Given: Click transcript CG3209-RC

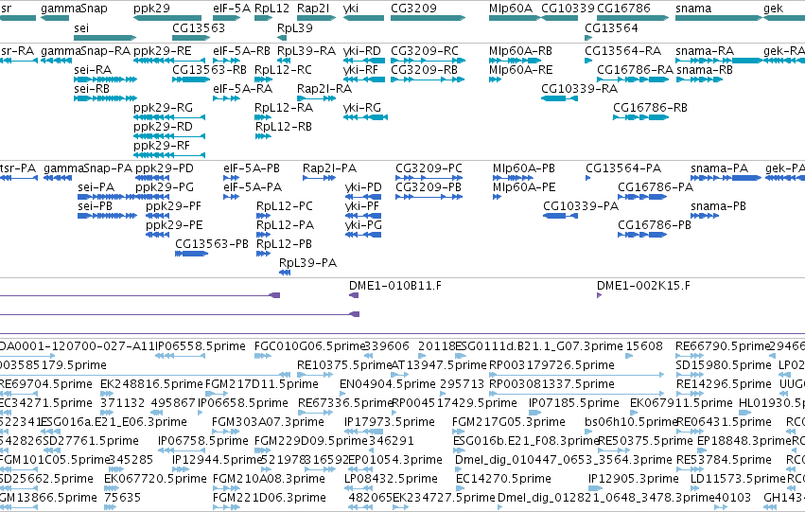Looking at the screenshot, I should pyautogui.click(x=425, y=51).
